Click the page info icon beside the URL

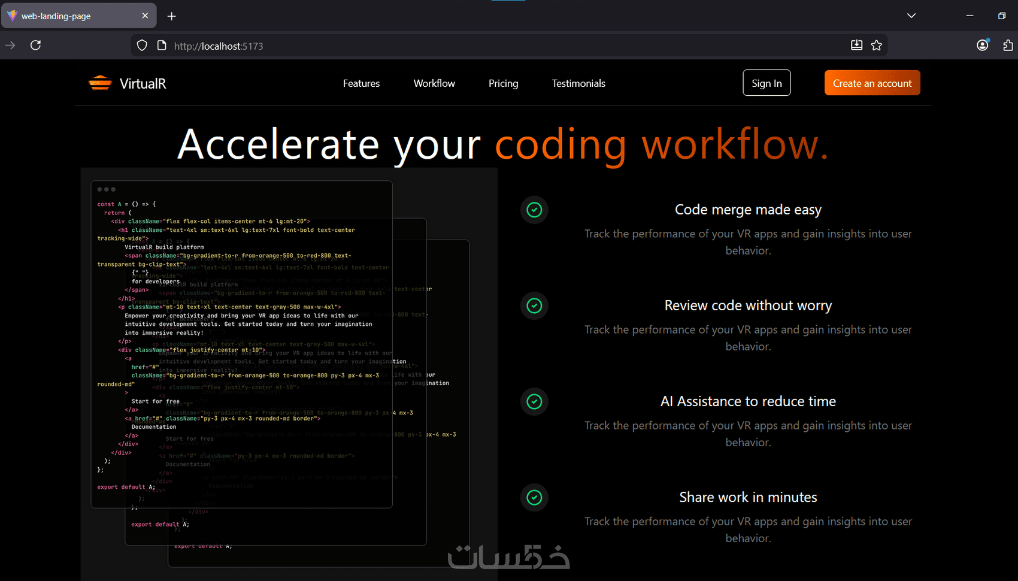162,46
